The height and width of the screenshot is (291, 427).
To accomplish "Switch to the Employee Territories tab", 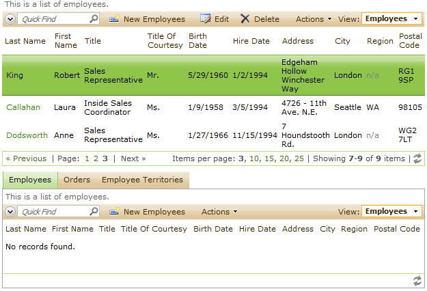I will coord(142,180).
